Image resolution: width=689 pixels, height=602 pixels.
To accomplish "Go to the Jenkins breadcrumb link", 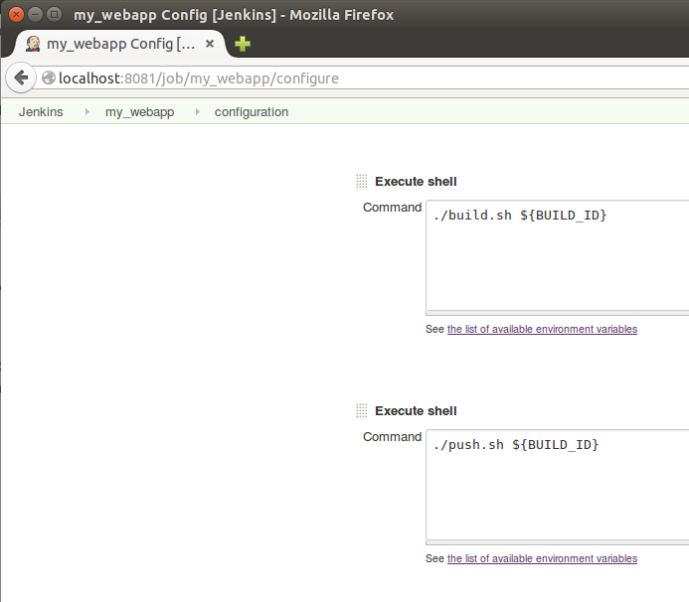I will [41, 112].
